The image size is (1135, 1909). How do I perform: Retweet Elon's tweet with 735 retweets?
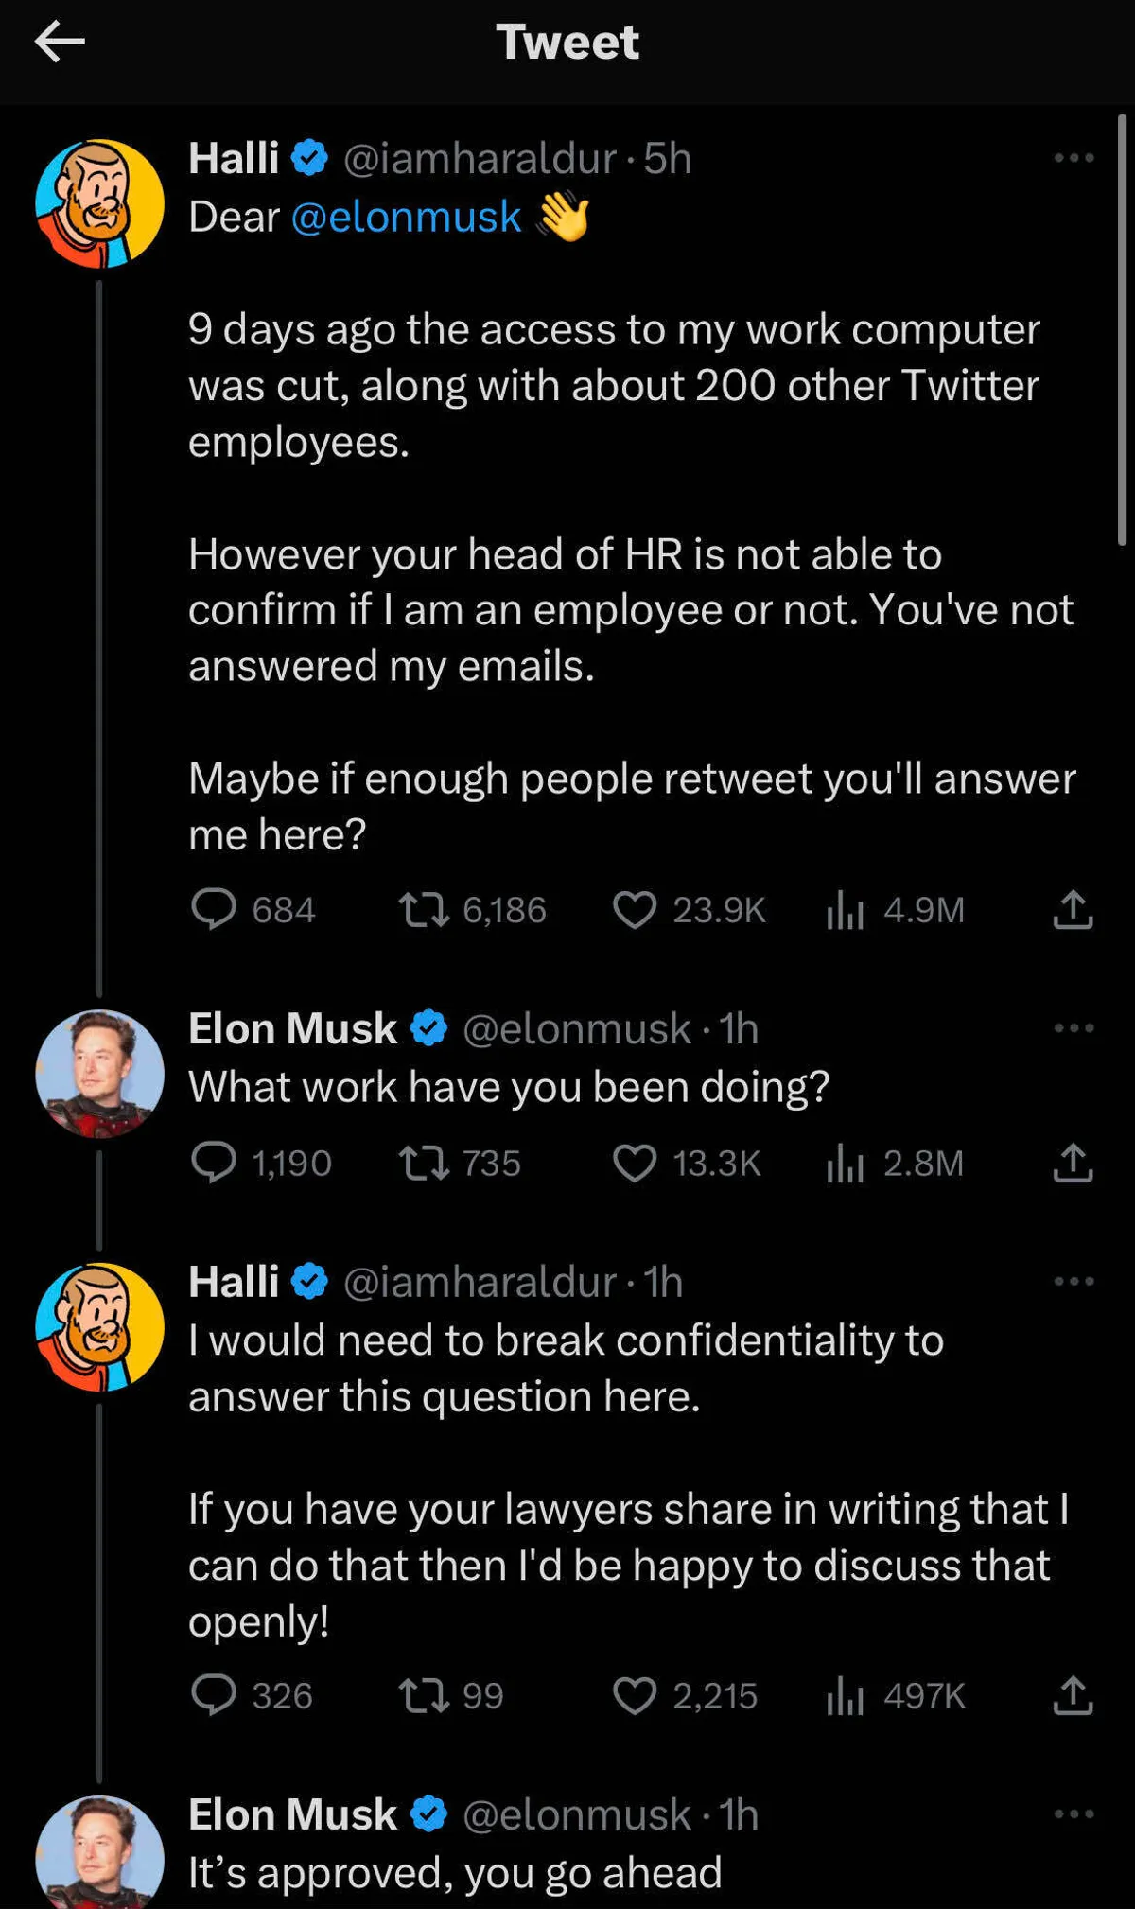[424, 1164]
